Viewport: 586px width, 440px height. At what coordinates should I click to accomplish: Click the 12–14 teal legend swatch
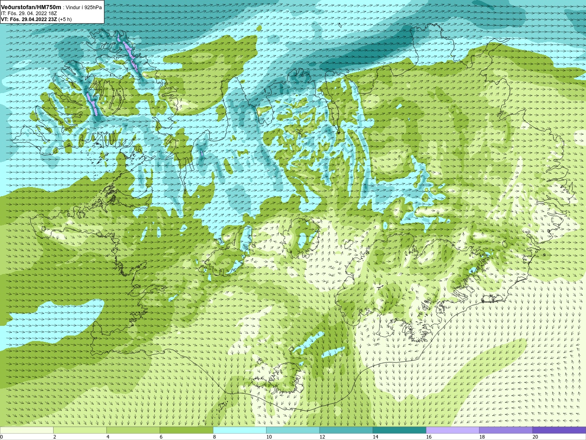click(346, 430)
